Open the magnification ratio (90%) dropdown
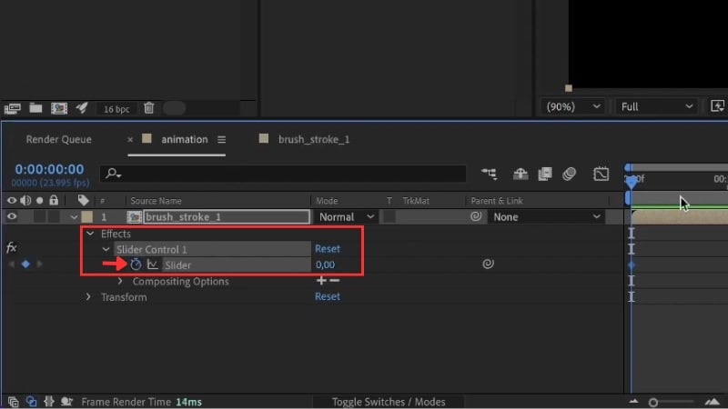 573,106
